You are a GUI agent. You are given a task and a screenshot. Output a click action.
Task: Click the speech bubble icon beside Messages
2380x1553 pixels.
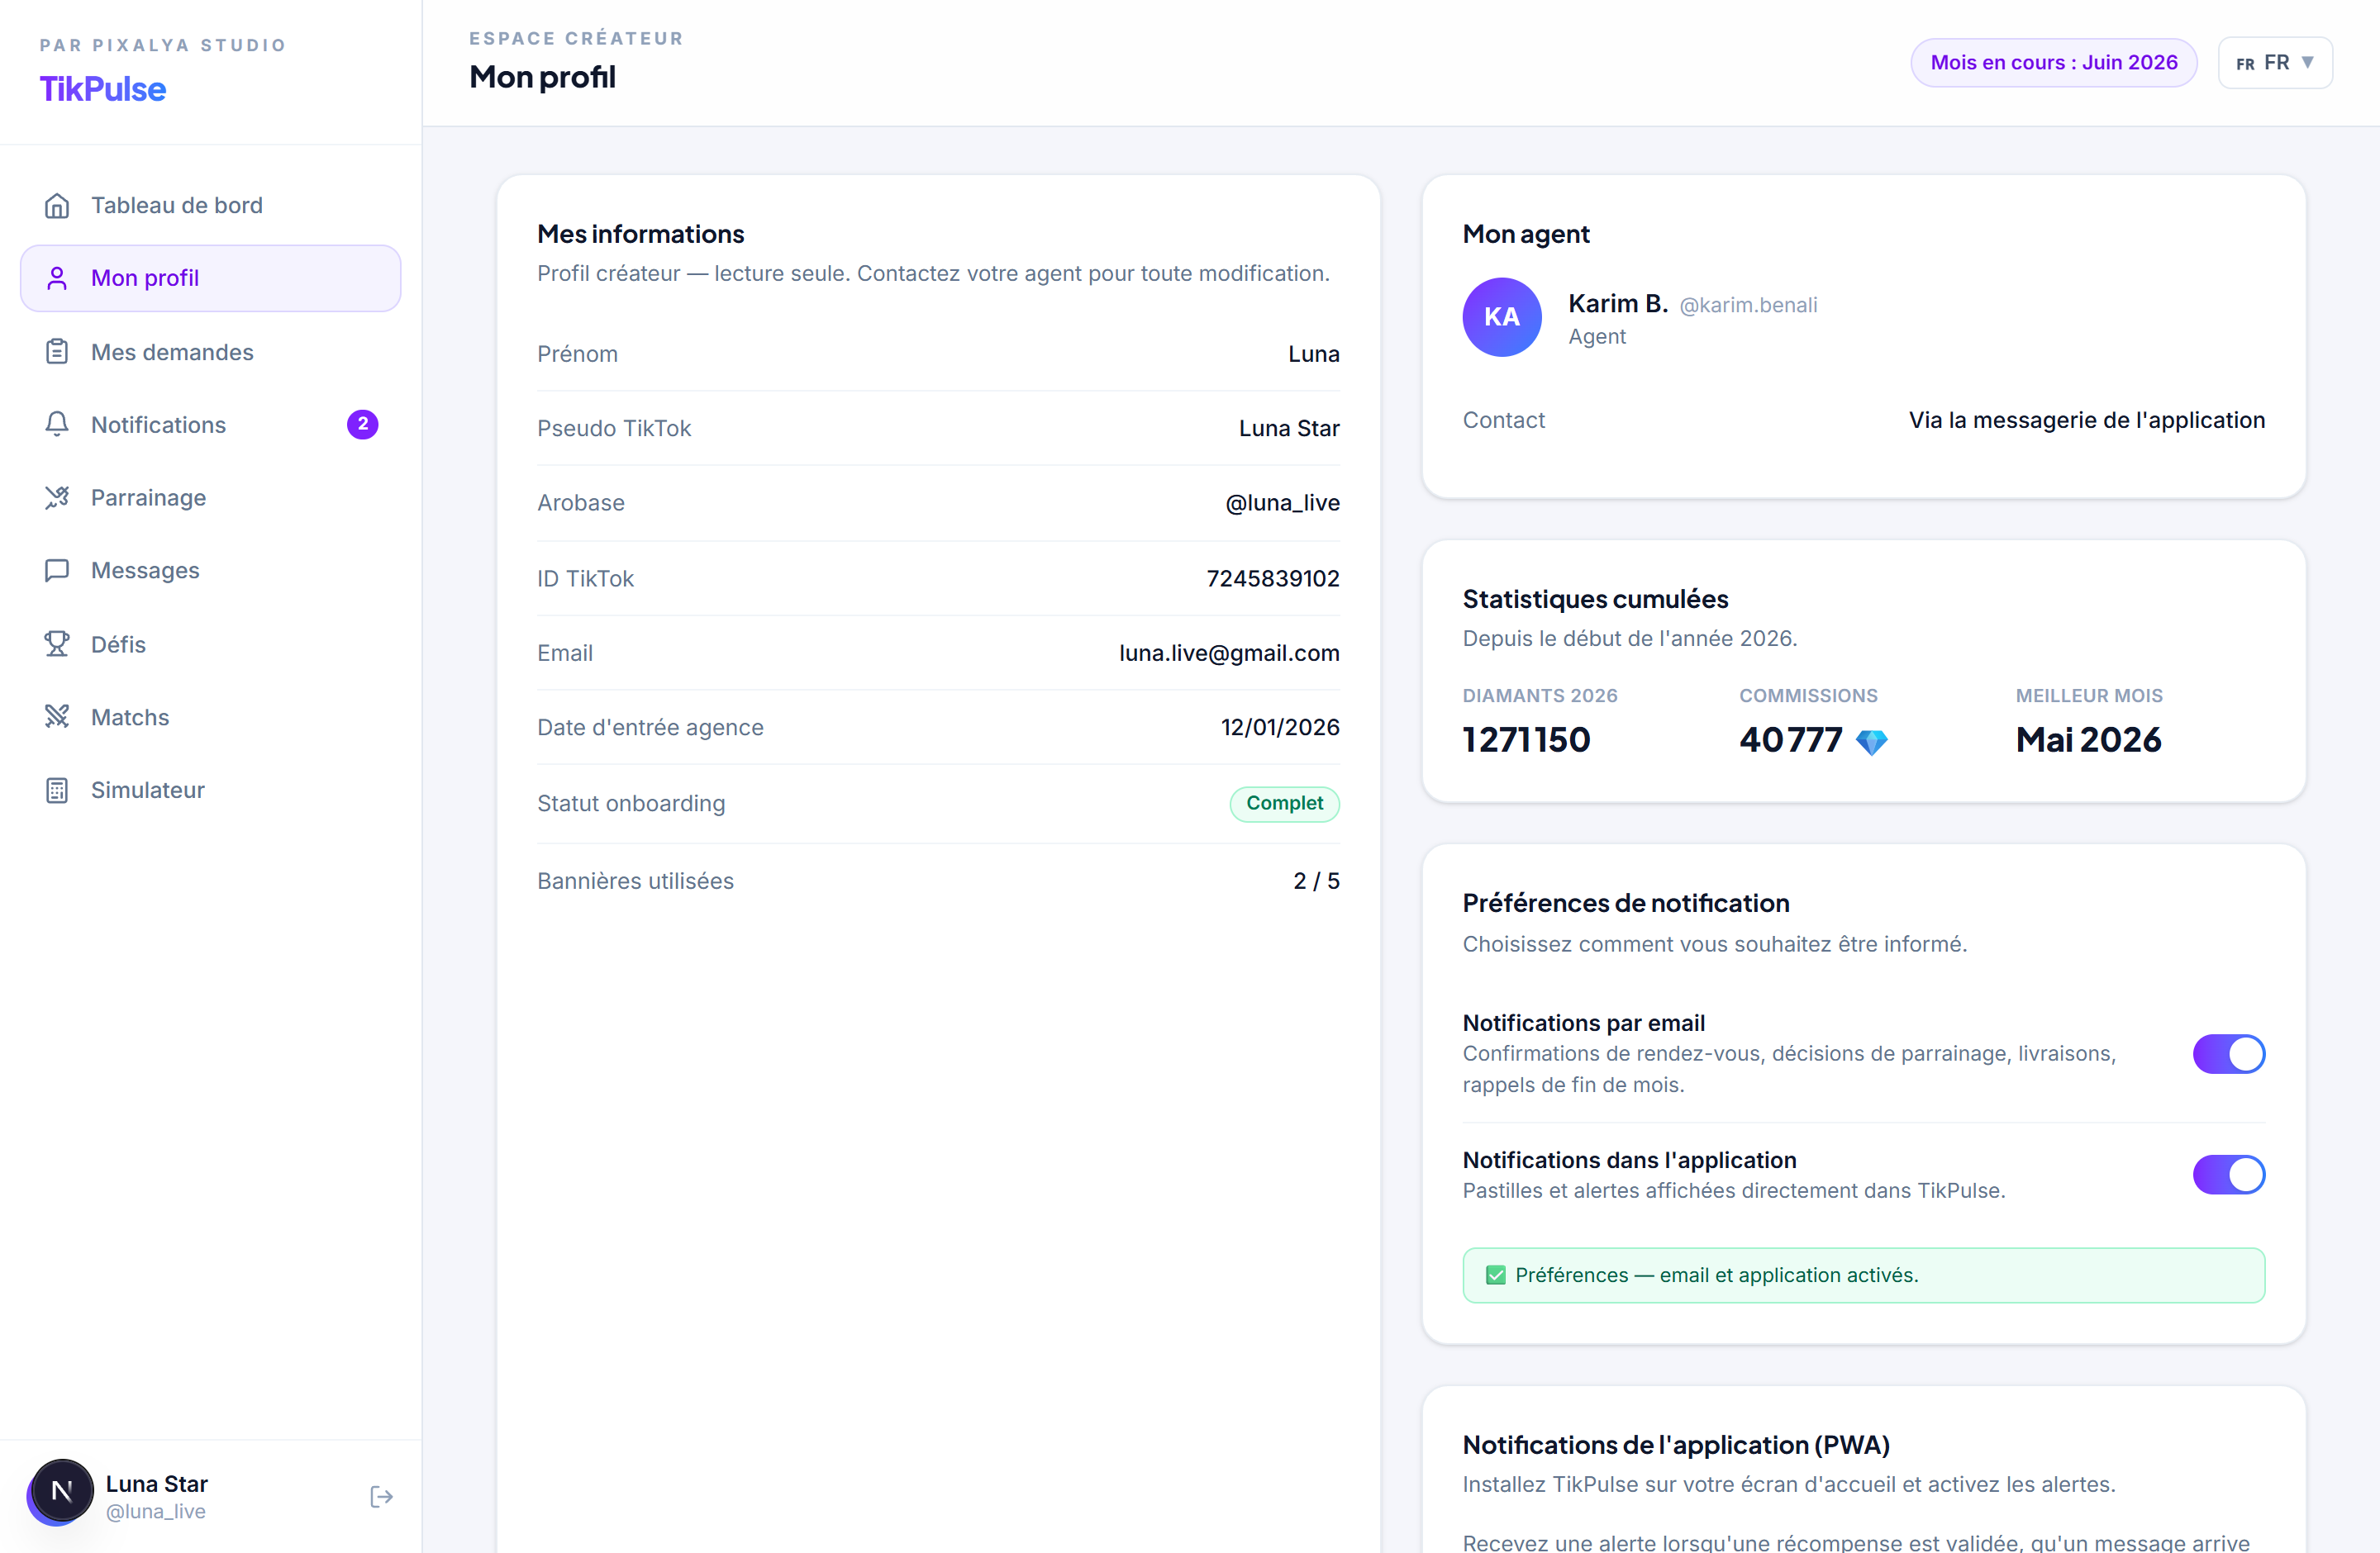click(57, 571)
